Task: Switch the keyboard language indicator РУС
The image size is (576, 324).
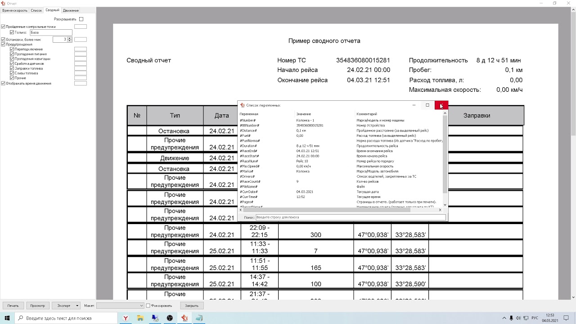Action: tap(535, 318)
